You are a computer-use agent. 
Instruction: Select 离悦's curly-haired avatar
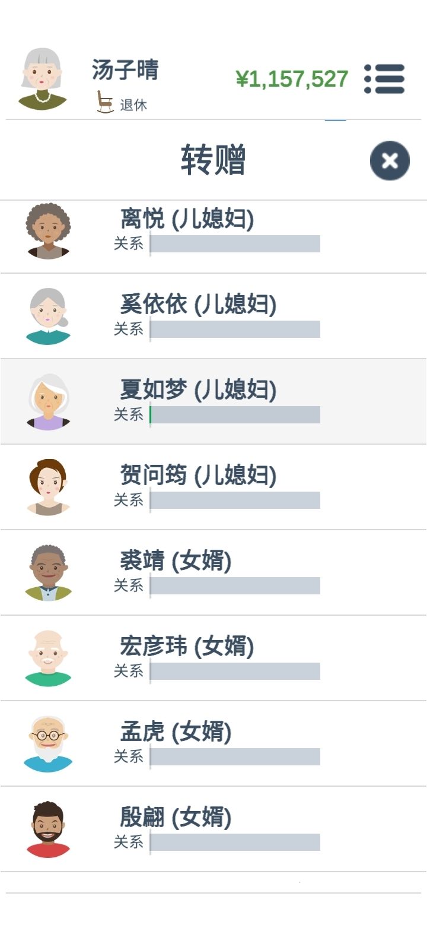click(x=48, y=231)
